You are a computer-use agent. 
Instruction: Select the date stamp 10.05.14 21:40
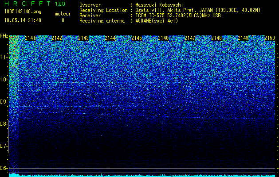coord(23,20)
